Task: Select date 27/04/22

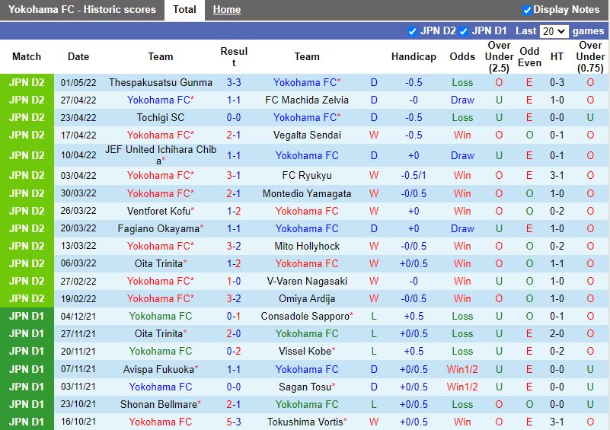Action: tap(78, 100)
